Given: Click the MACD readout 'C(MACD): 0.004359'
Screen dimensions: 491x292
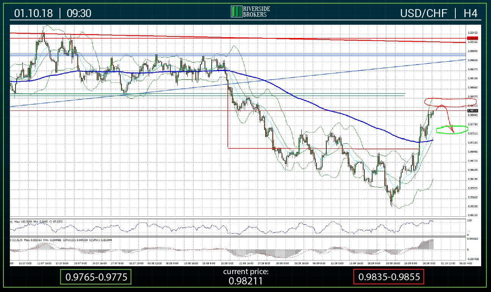Looking at the screenshot, I should [75, 240].
